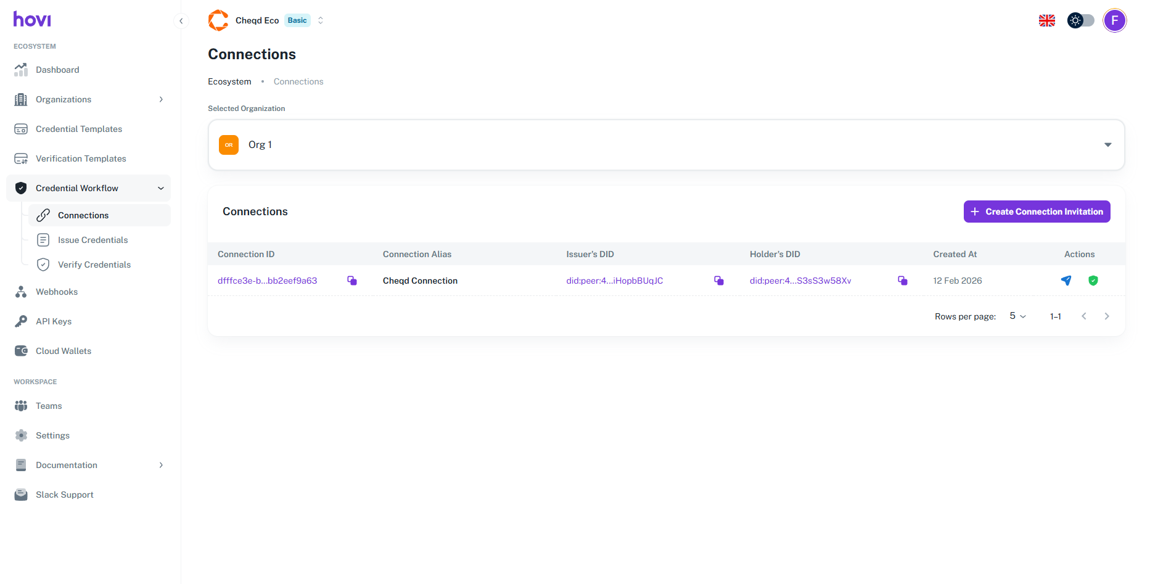1150x584 pixels.
Task: Click Create Connection Invitation button
Action: 1037,212
